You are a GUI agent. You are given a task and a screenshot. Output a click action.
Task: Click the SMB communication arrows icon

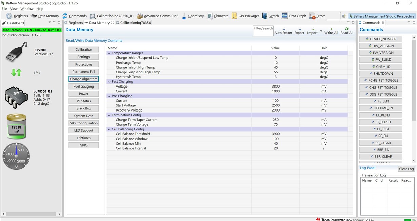click(16, 72)
